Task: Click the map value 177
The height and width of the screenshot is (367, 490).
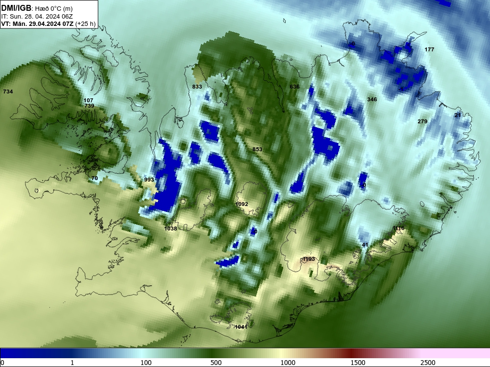Action: pos(429,49)
